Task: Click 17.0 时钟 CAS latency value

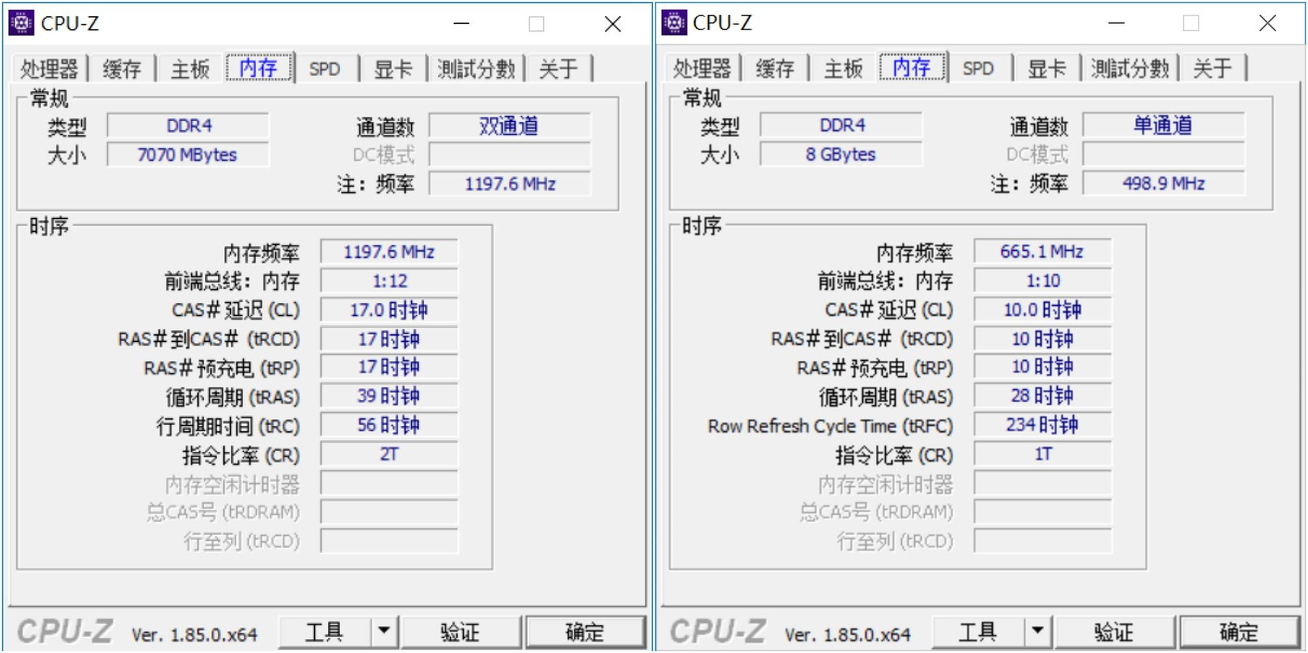Action: pos(389,310)
